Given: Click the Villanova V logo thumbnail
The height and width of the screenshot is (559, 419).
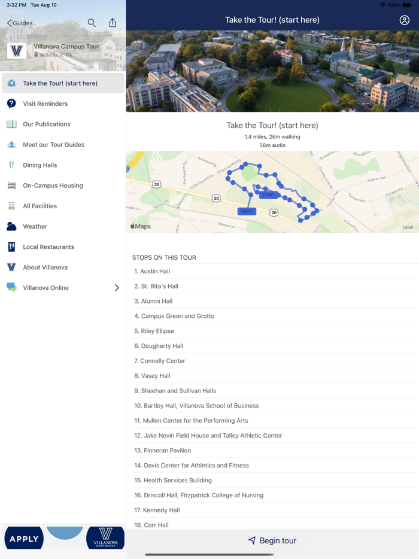Looking at the screenshot, I should (17, 51).
